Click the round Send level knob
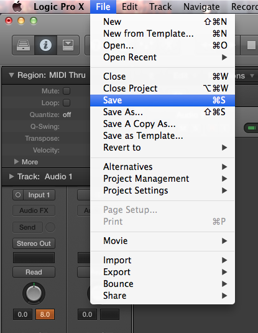Viewport: 258px width, 333px height. pos(50,227)
